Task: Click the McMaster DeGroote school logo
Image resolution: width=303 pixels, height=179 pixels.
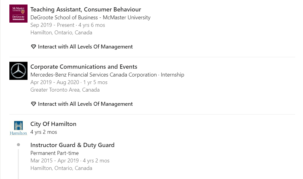Action: tap(18, 14)
